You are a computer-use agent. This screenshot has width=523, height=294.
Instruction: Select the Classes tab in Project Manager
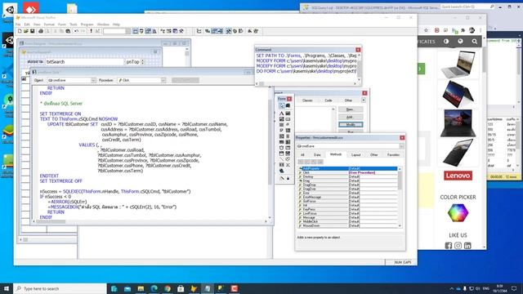307,100
